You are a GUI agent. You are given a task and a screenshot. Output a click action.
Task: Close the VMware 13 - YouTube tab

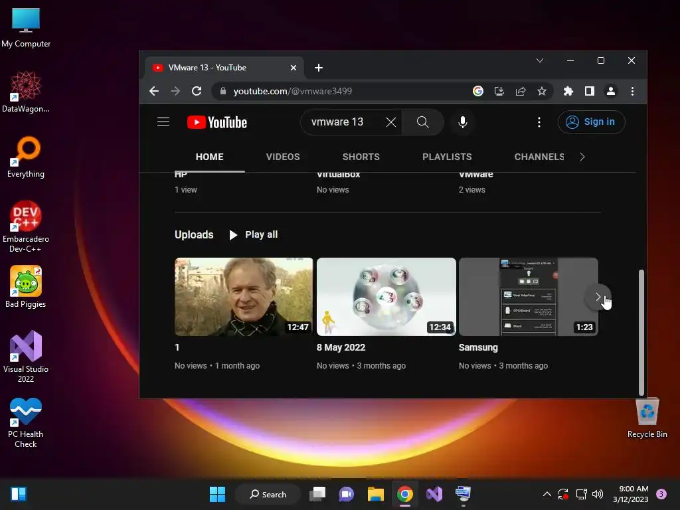pyautogui.click(x=293, y=68)
